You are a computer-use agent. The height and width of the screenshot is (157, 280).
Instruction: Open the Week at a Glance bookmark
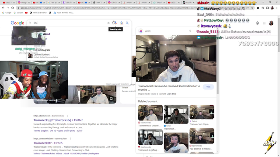coord(38,13)
